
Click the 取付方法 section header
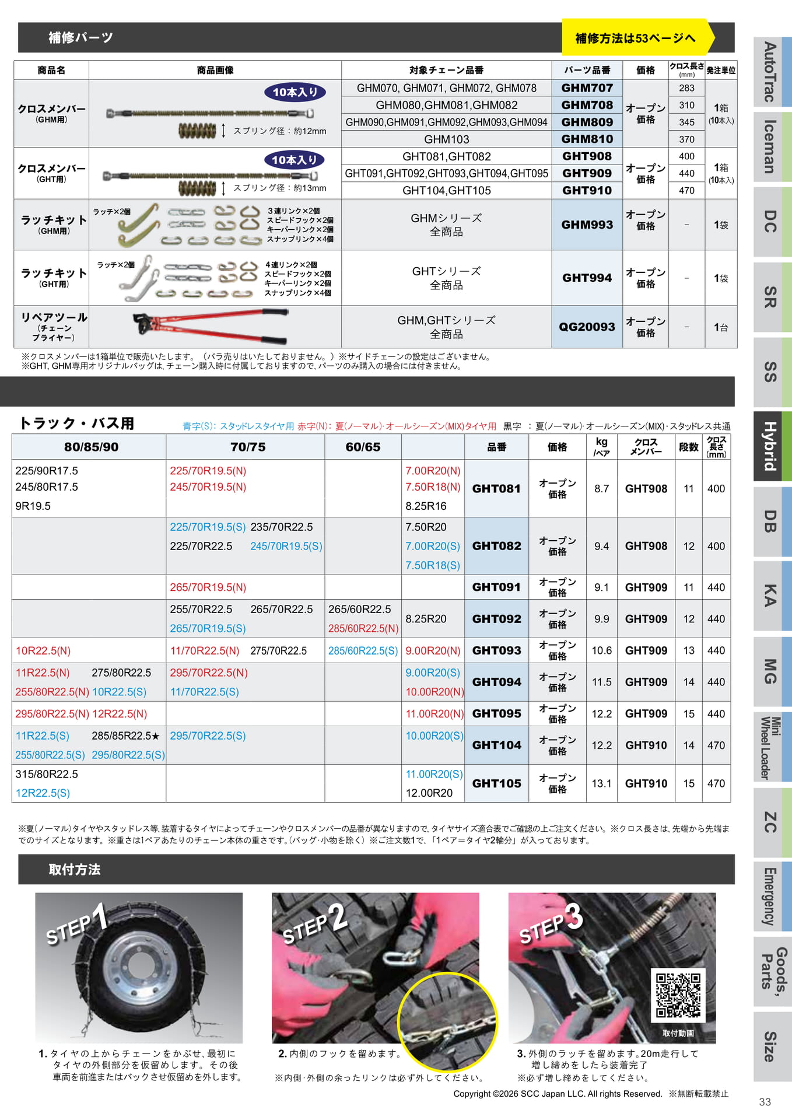75,869
